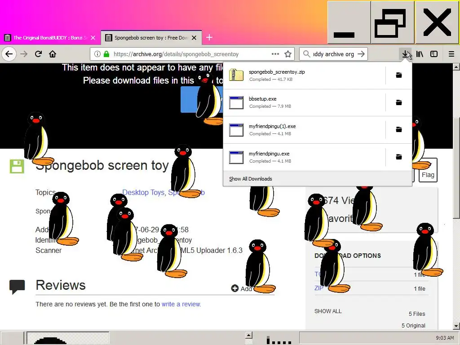Reload the current page

[38, 54]
